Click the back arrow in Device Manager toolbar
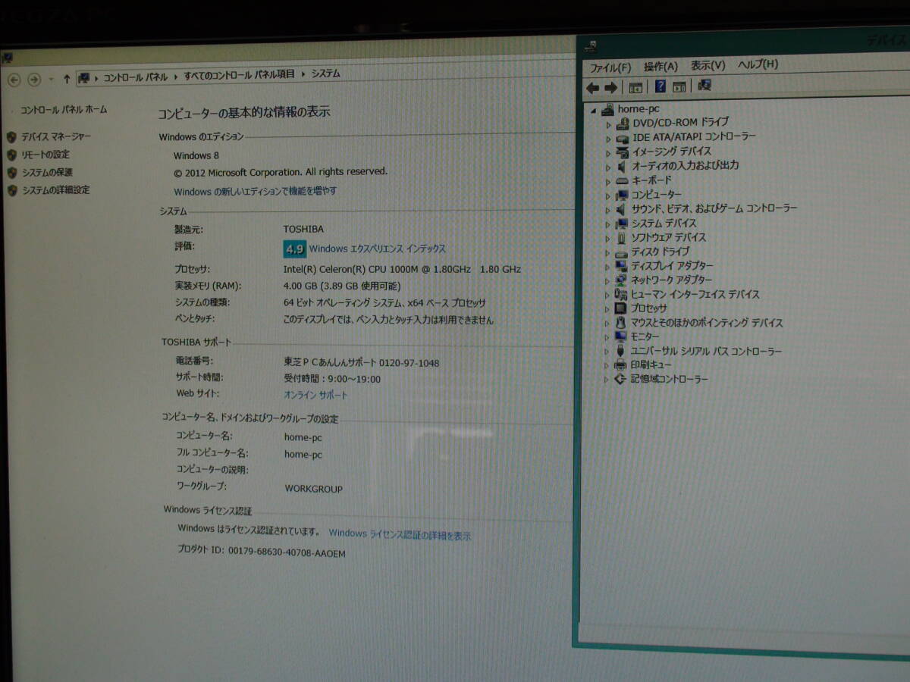 click(593, 87)
